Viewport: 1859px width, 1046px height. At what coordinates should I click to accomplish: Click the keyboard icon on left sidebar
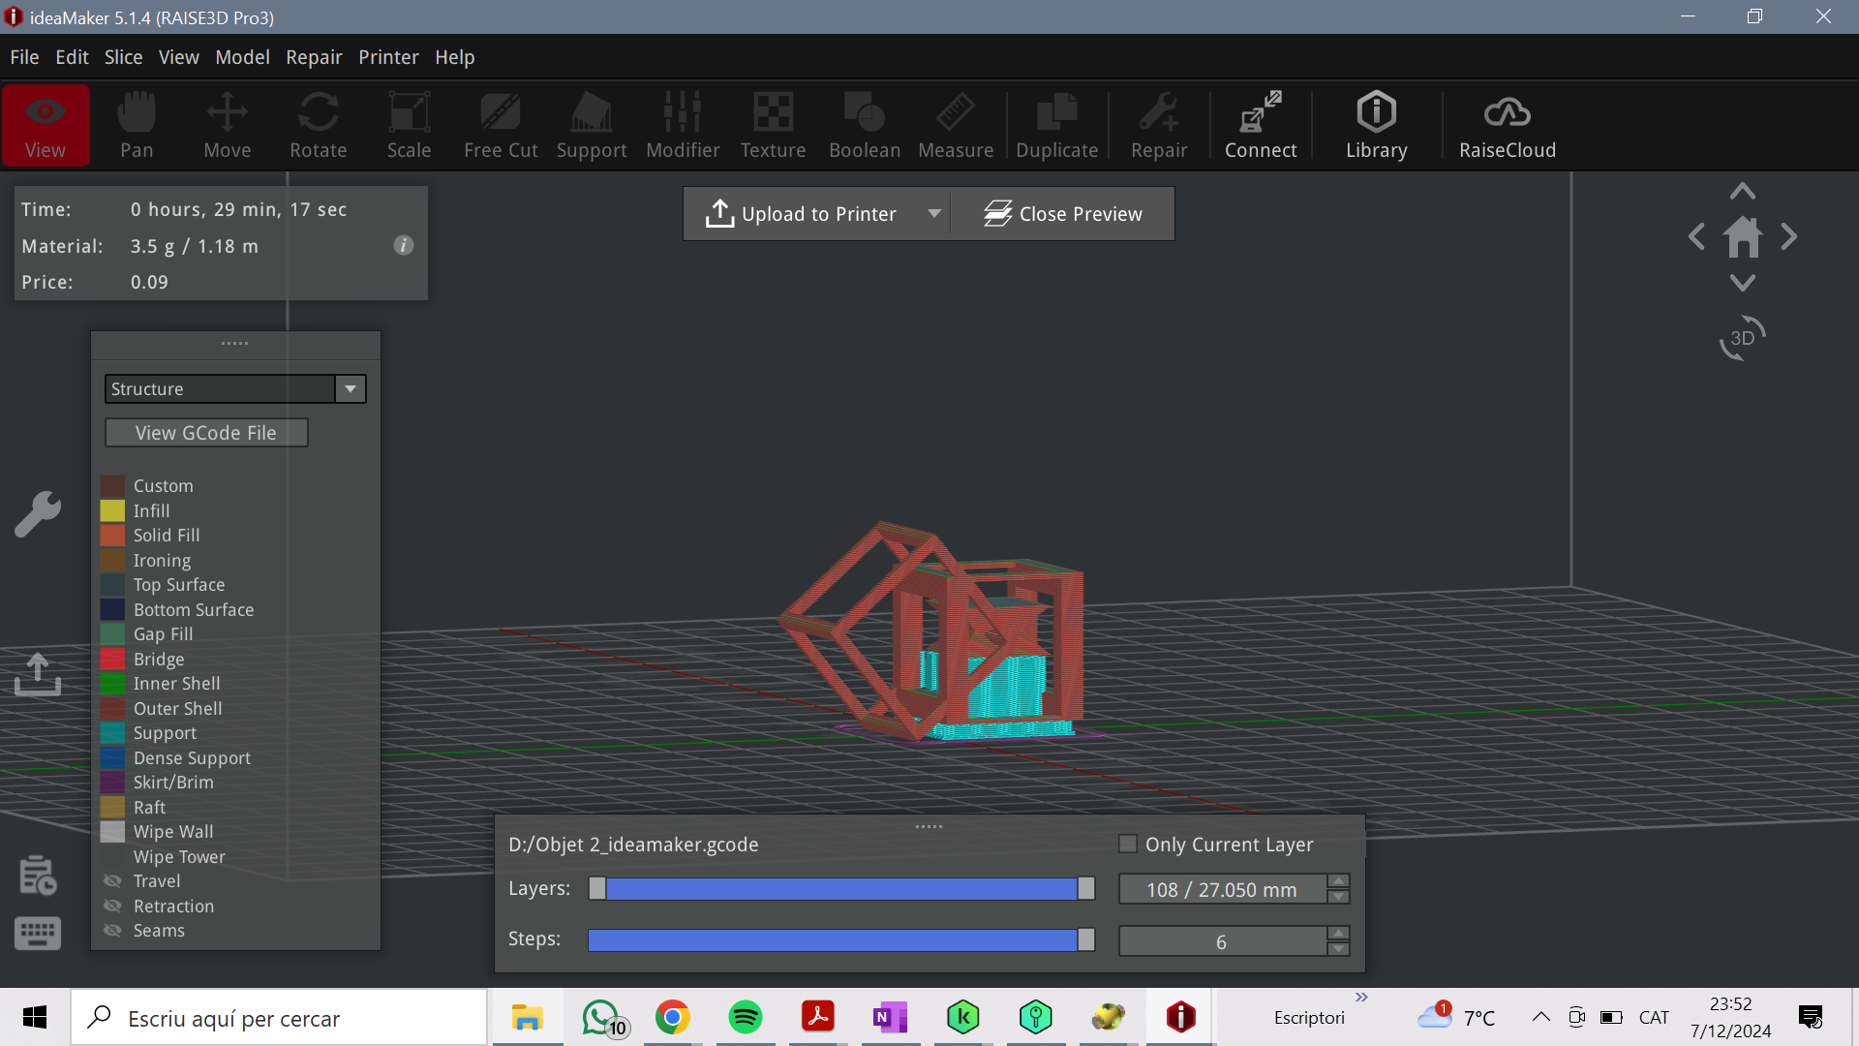[38, 934]
